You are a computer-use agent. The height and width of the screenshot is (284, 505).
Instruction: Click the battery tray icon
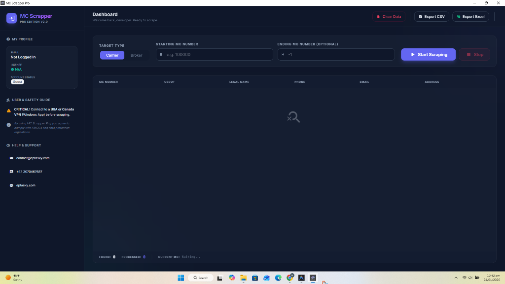[x=477, y=278]
